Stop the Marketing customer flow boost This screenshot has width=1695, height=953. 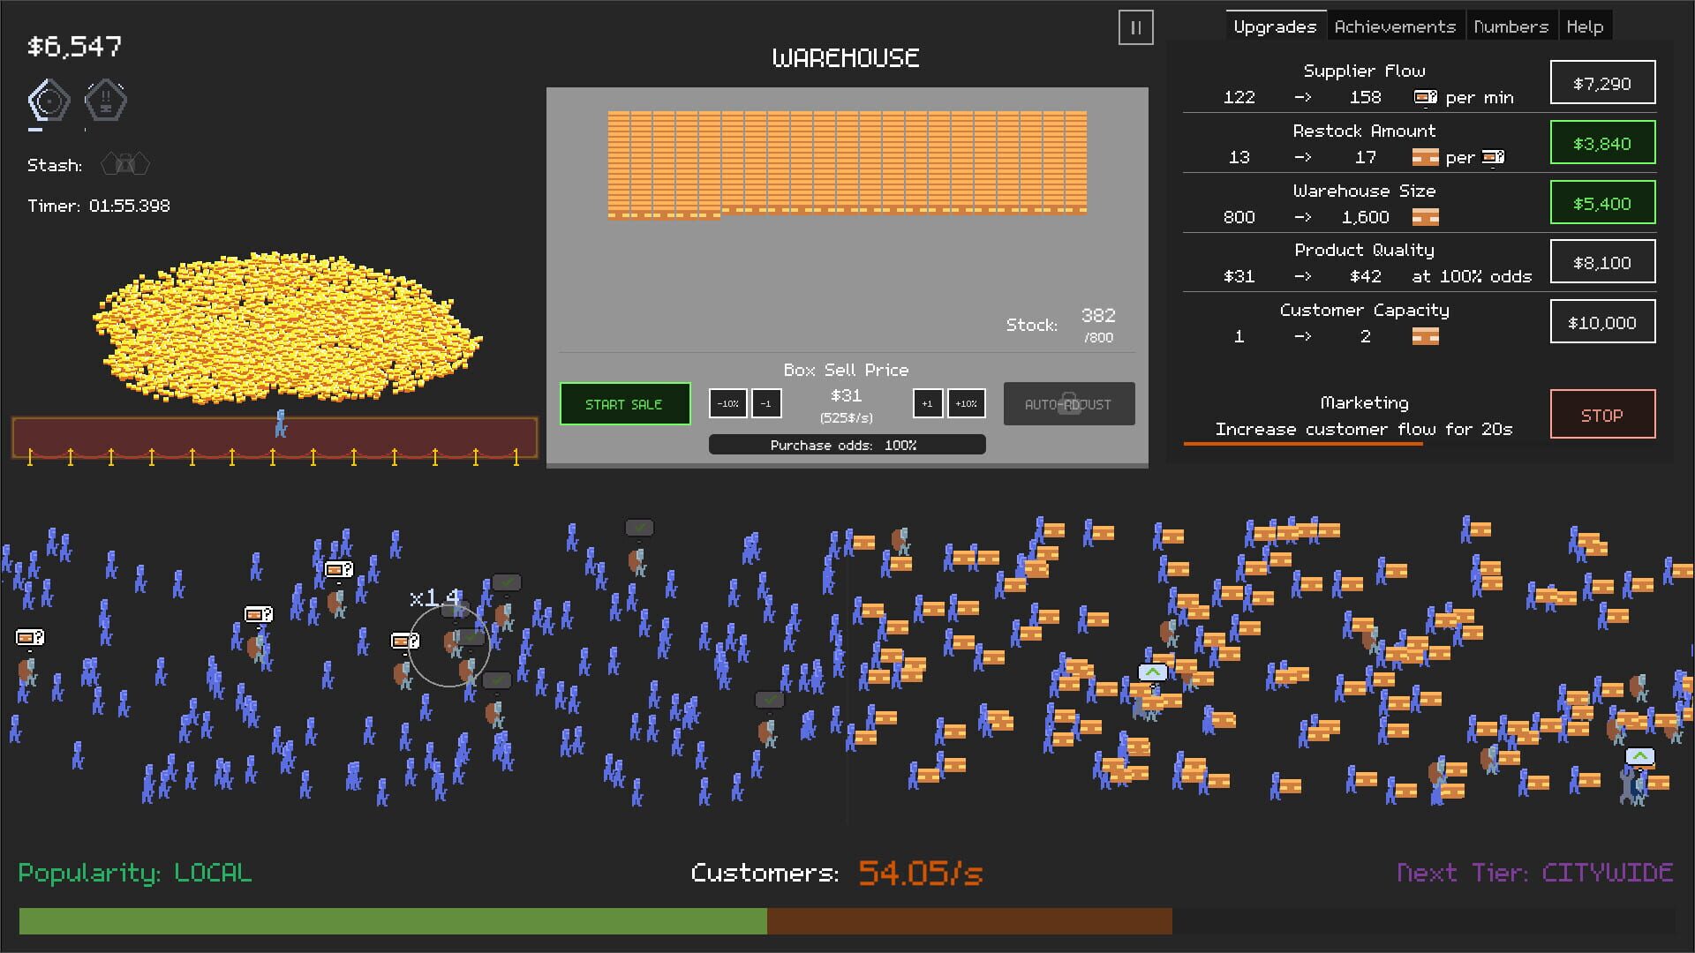pyautogui.click(x=1602, y=415)
